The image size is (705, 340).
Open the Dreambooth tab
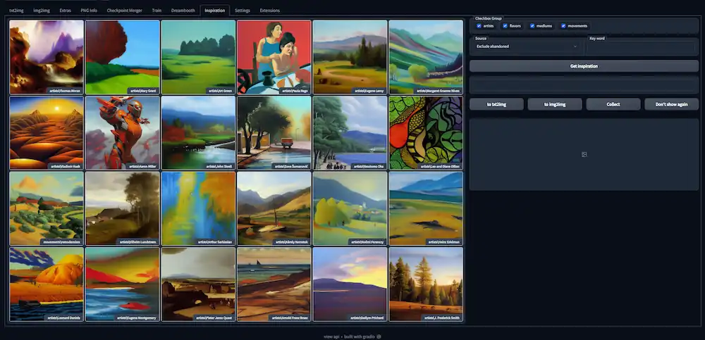click(183, 11)
